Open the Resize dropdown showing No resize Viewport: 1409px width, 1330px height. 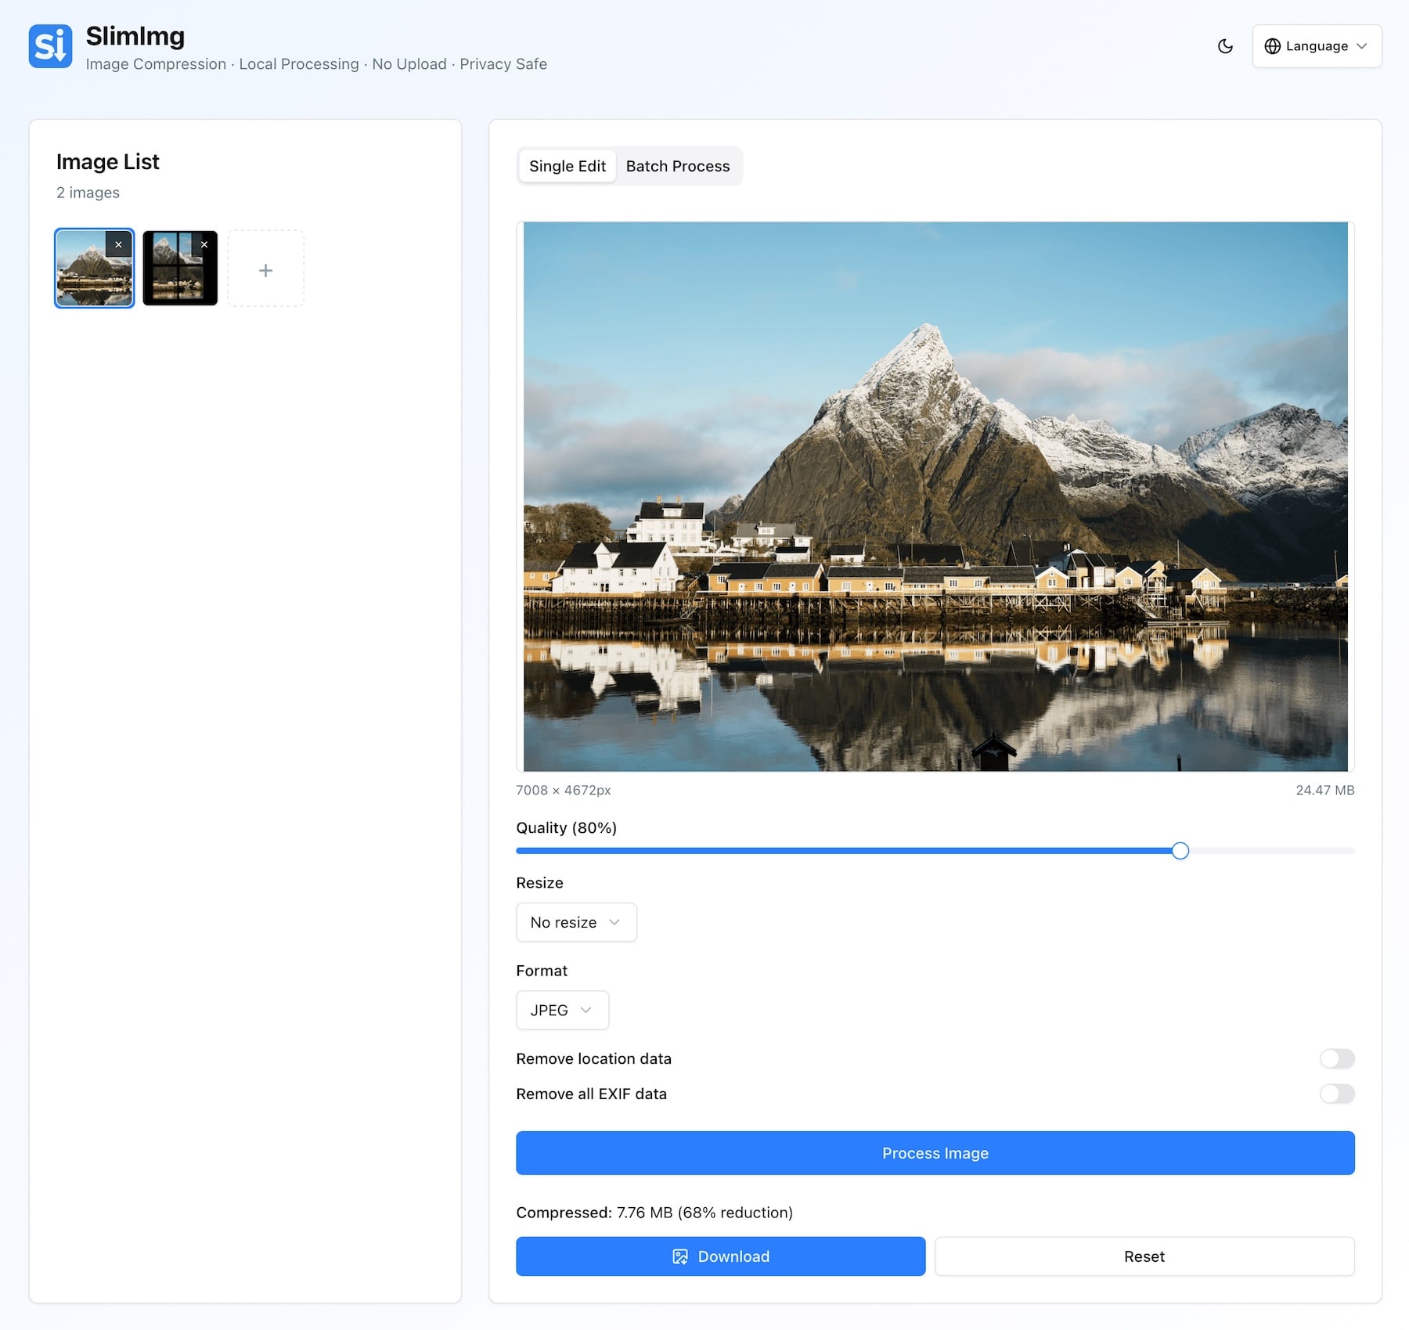pyautogui.click(x=575, y=922)
